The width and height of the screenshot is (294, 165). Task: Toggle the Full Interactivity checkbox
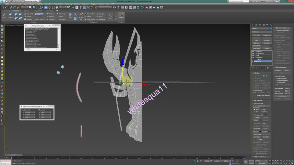point(256,154)
